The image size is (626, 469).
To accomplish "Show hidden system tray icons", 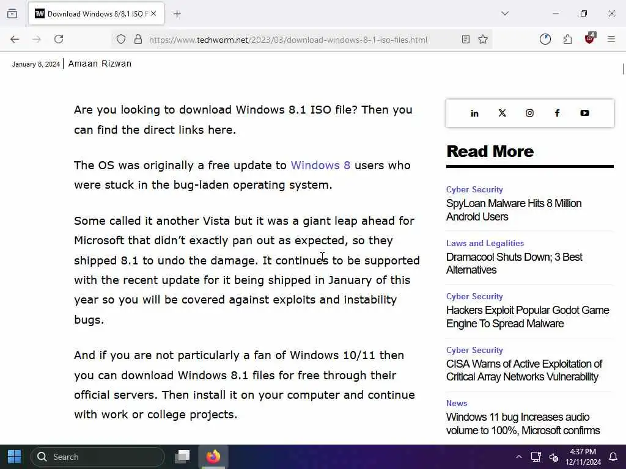I will click(518, 457).
